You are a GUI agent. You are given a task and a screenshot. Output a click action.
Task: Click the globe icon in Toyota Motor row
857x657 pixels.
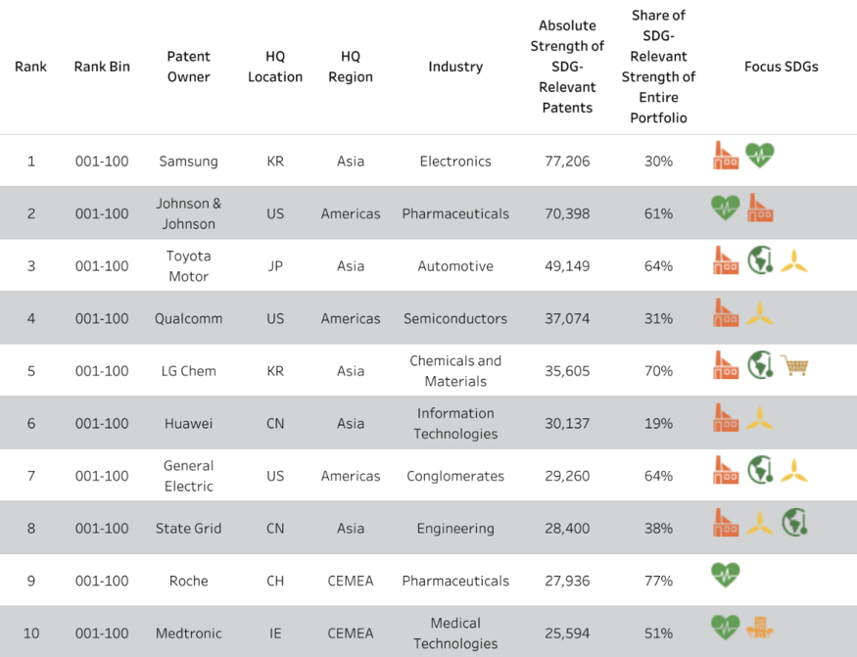coord(760,259)
